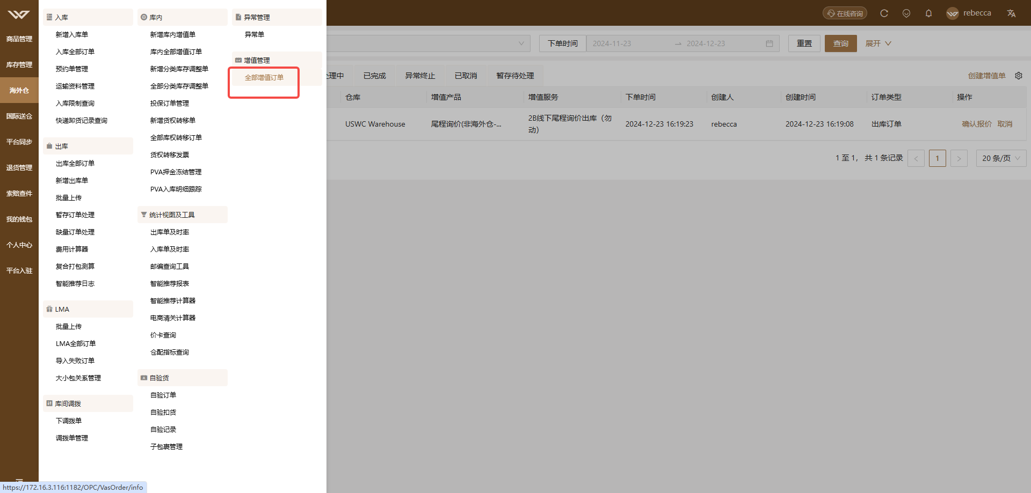The image size is (1031, 493).
Task: Select 自验订单 menu item
Action: pyautogui.click(x=163, y=395)
